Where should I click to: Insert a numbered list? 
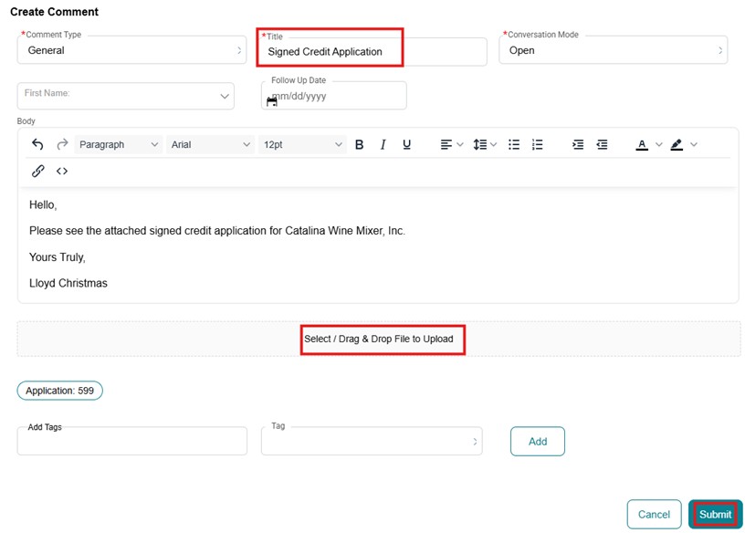coord(538,144)
